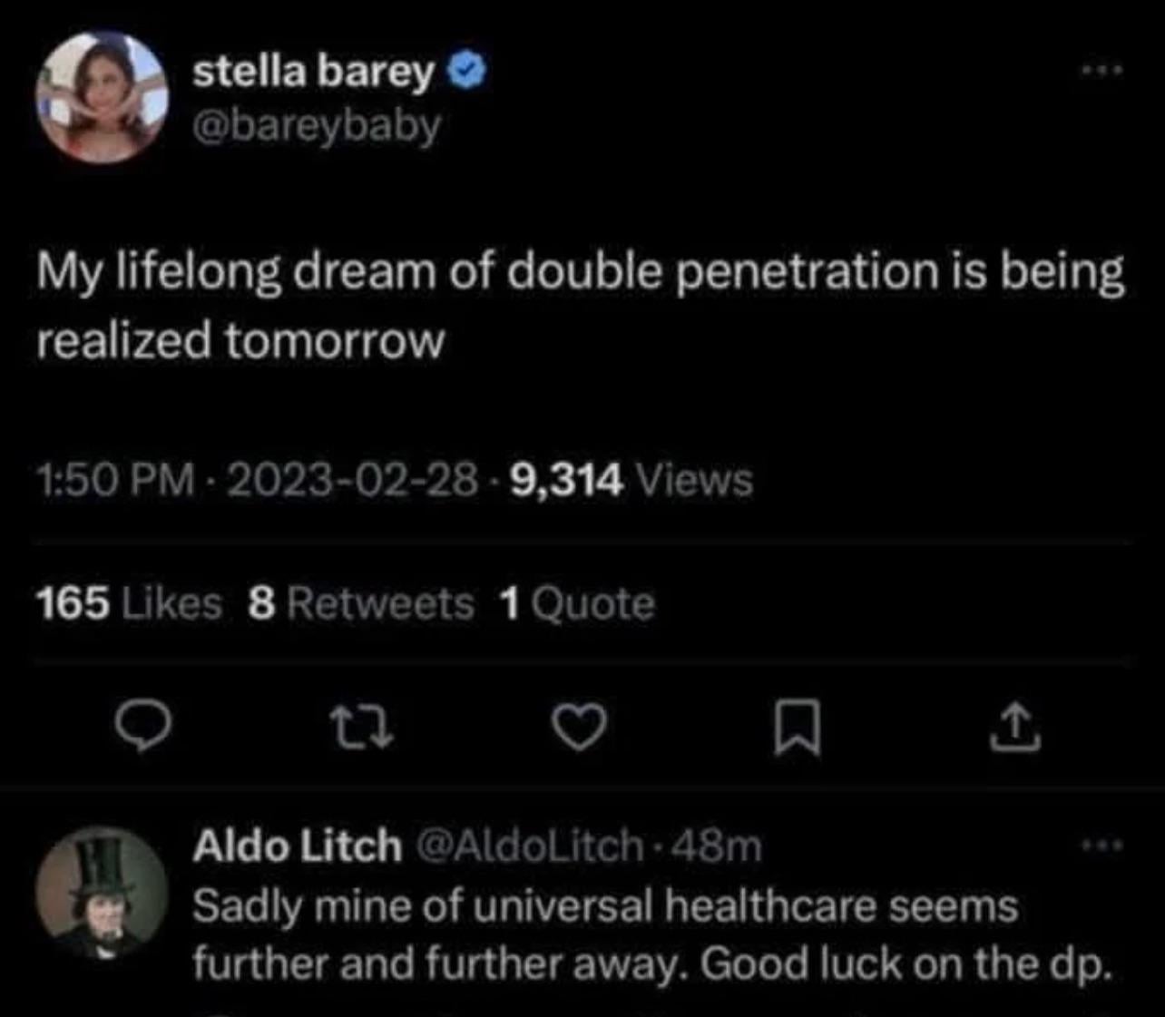Click the stella barey display name
This screenshot has width=1165, height=1017.
313,72
